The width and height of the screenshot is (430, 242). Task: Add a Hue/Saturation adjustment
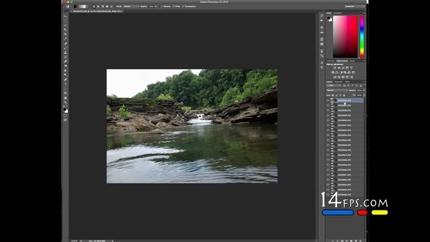[333, 73]
